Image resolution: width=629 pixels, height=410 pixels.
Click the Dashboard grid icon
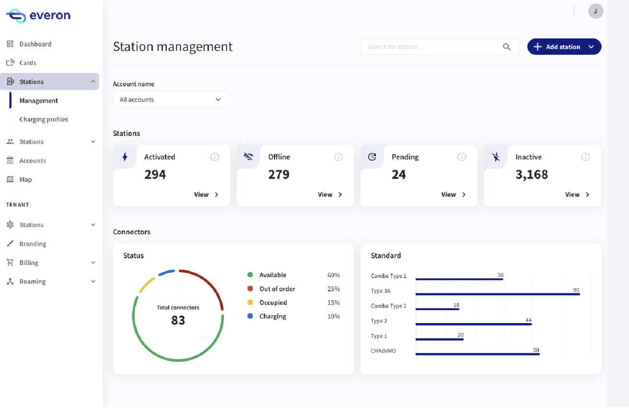(10, 44)
